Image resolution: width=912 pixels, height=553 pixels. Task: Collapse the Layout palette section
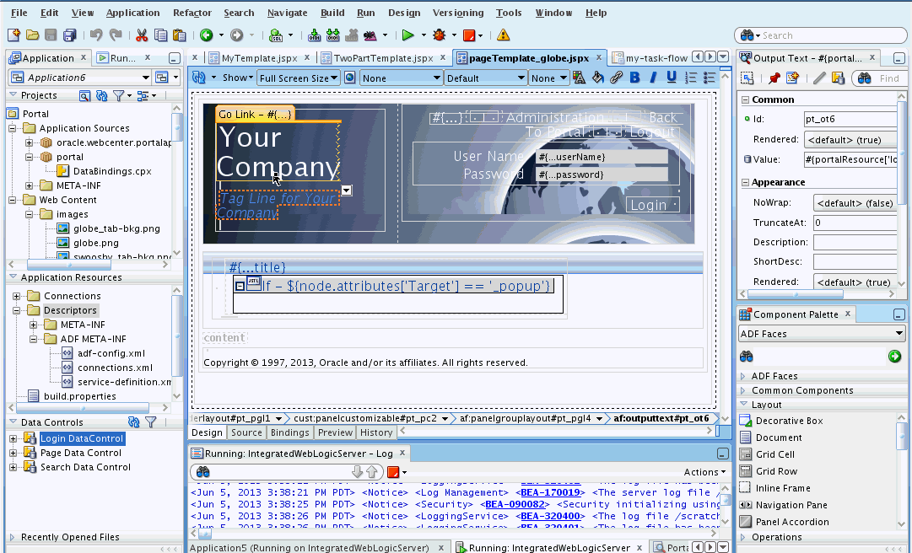[x=743, y=405]
